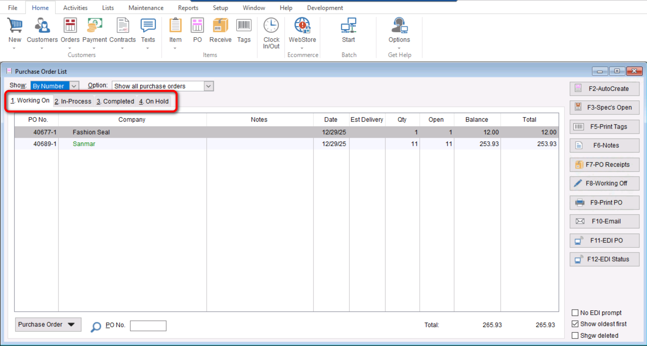Click the F9-Print PO button
This screenshot has width=647, height=346.
point(604,202)
